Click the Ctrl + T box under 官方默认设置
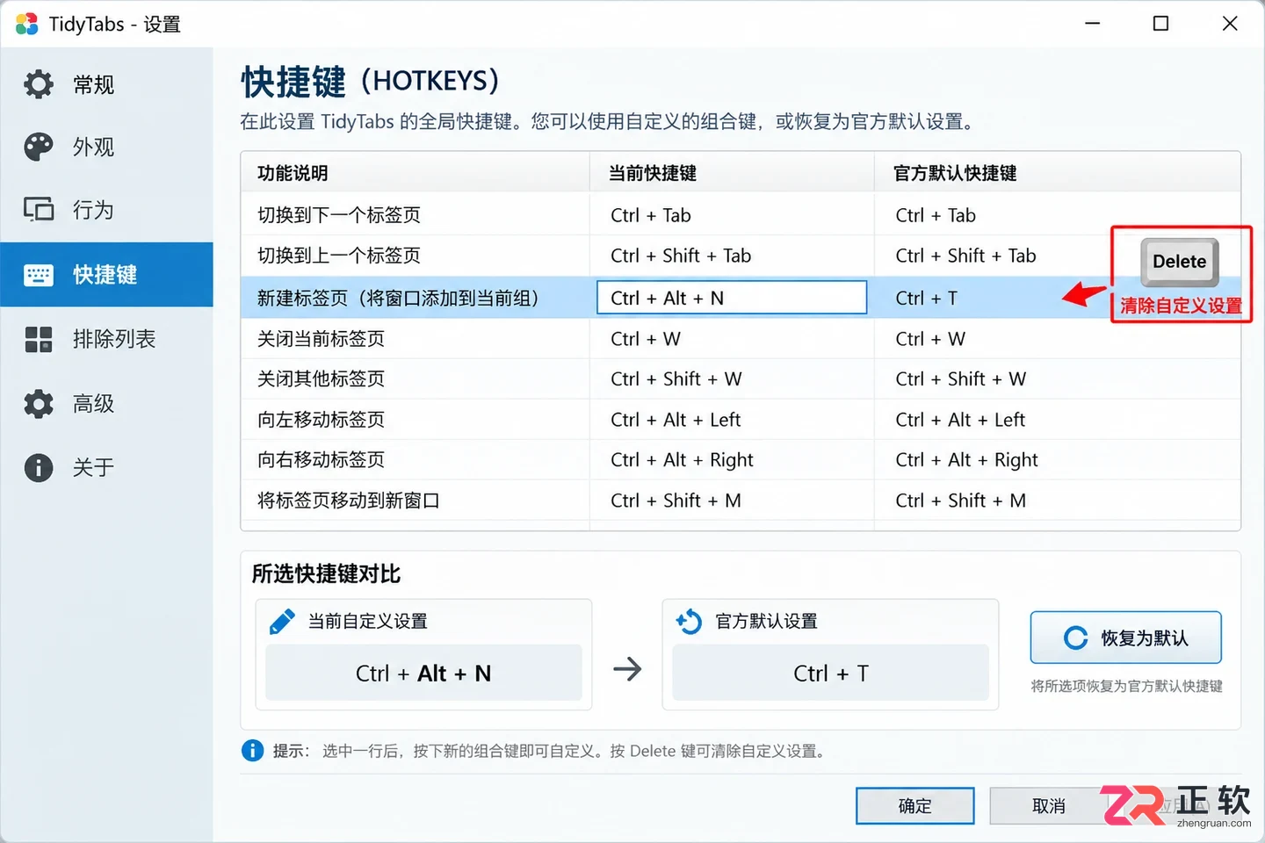 pos(830,673)
